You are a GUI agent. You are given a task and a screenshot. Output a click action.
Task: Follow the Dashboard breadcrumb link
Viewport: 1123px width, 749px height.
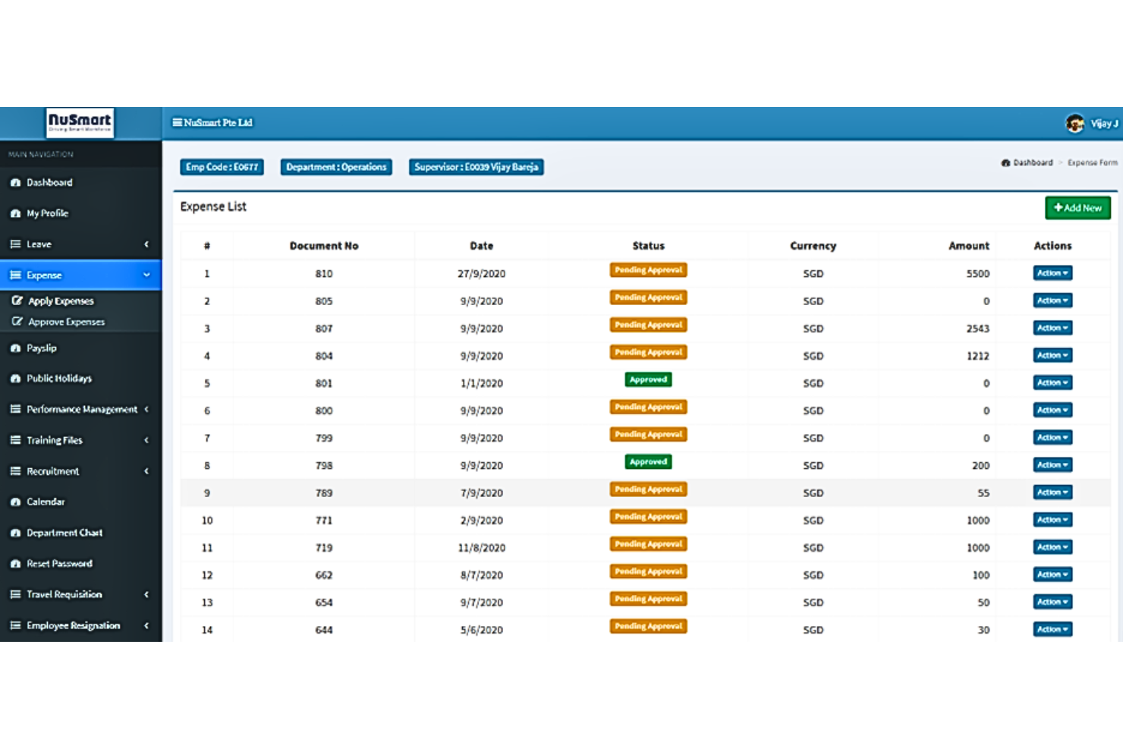coord(1033,163)
